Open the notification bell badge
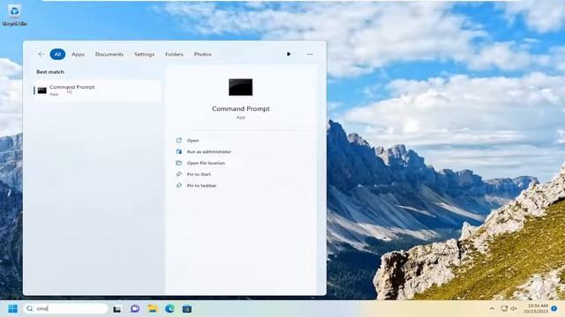 pyautogui.click(x=554, y=308)
